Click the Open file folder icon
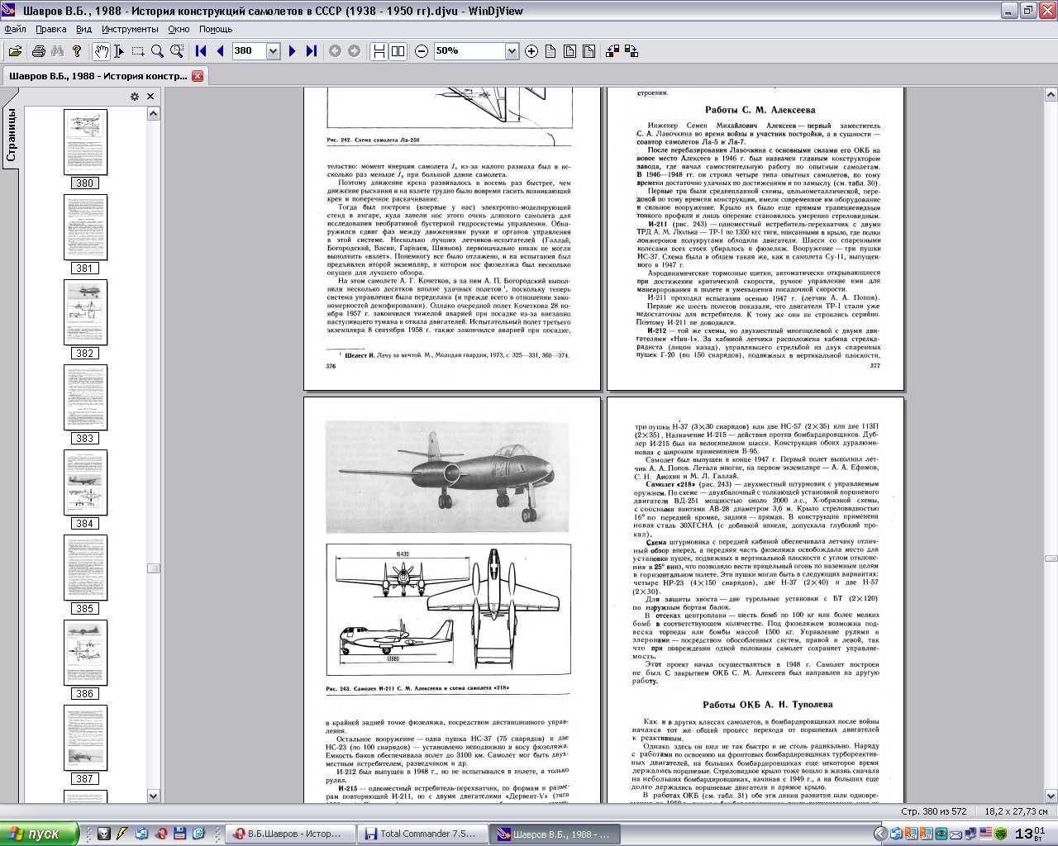Image resolution: width=1058 pixels, height=846 pixels. (x=15, y=51)
